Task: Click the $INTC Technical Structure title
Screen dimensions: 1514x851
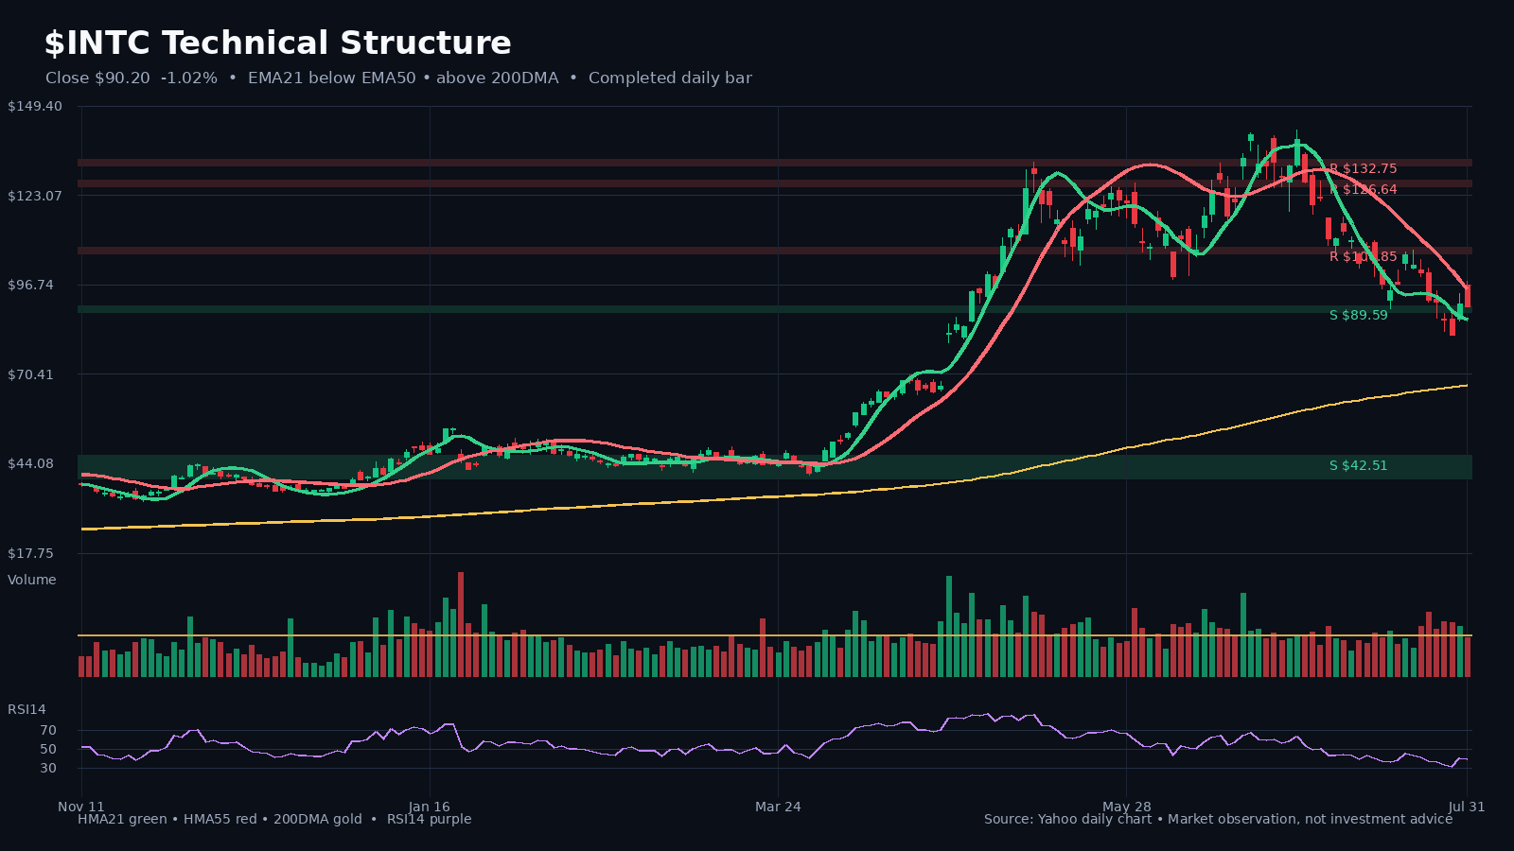Action: (277, 43)
